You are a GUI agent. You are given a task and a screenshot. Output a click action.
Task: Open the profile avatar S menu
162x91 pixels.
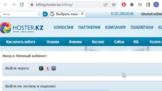point(156,5)
